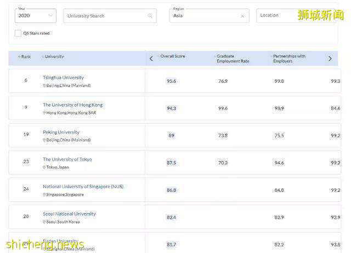Open the Tsinghua University link
This screenshot has width=351, height=253.
coord(63,78)
